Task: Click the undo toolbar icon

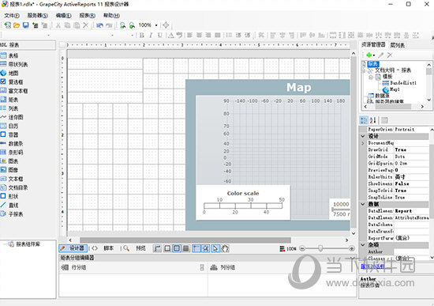Action: point(99,25)
